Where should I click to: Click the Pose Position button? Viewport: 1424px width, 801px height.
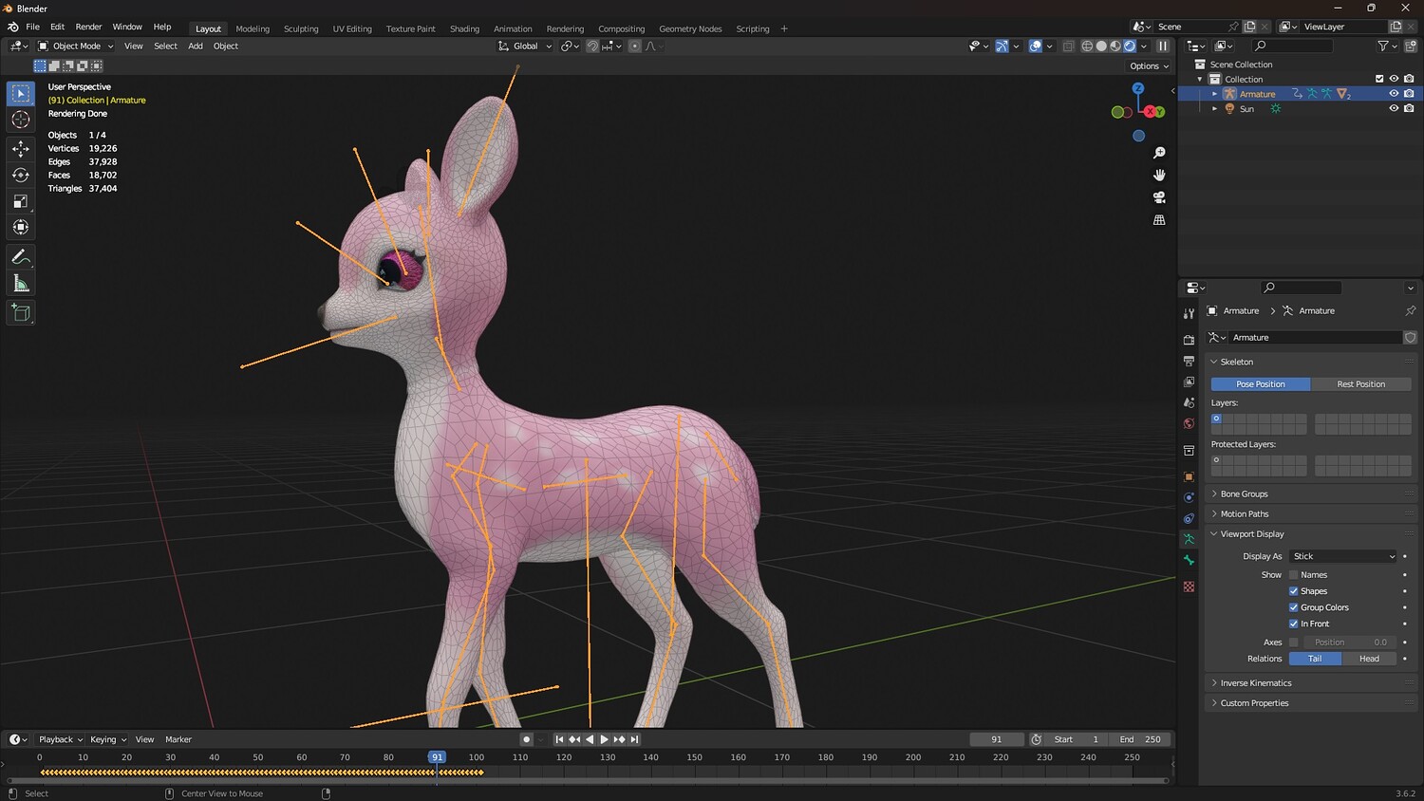pyautogui.click(x=1261, y=384)
